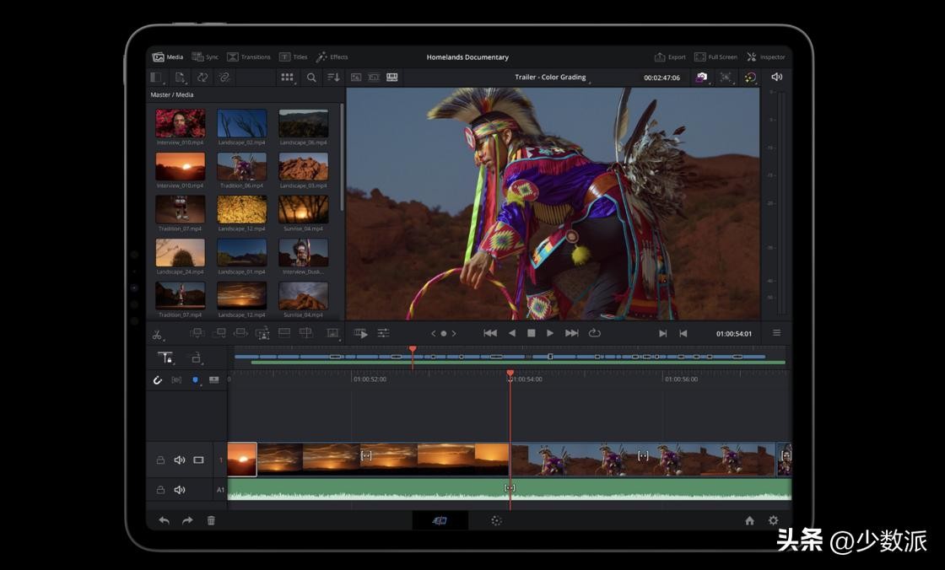
Task: Switch to the Transitions tab
Action: click(x=249, y=57)
